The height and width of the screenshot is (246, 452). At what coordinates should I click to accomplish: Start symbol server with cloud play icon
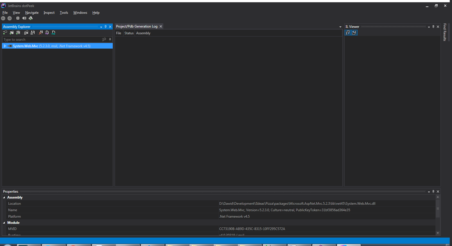coord(31,18)
